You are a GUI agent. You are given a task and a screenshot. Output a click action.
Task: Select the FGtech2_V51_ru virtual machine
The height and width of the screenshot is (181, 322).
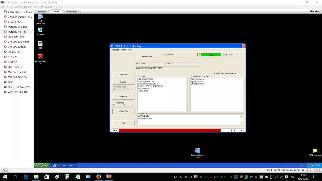(x=17, y=32)
